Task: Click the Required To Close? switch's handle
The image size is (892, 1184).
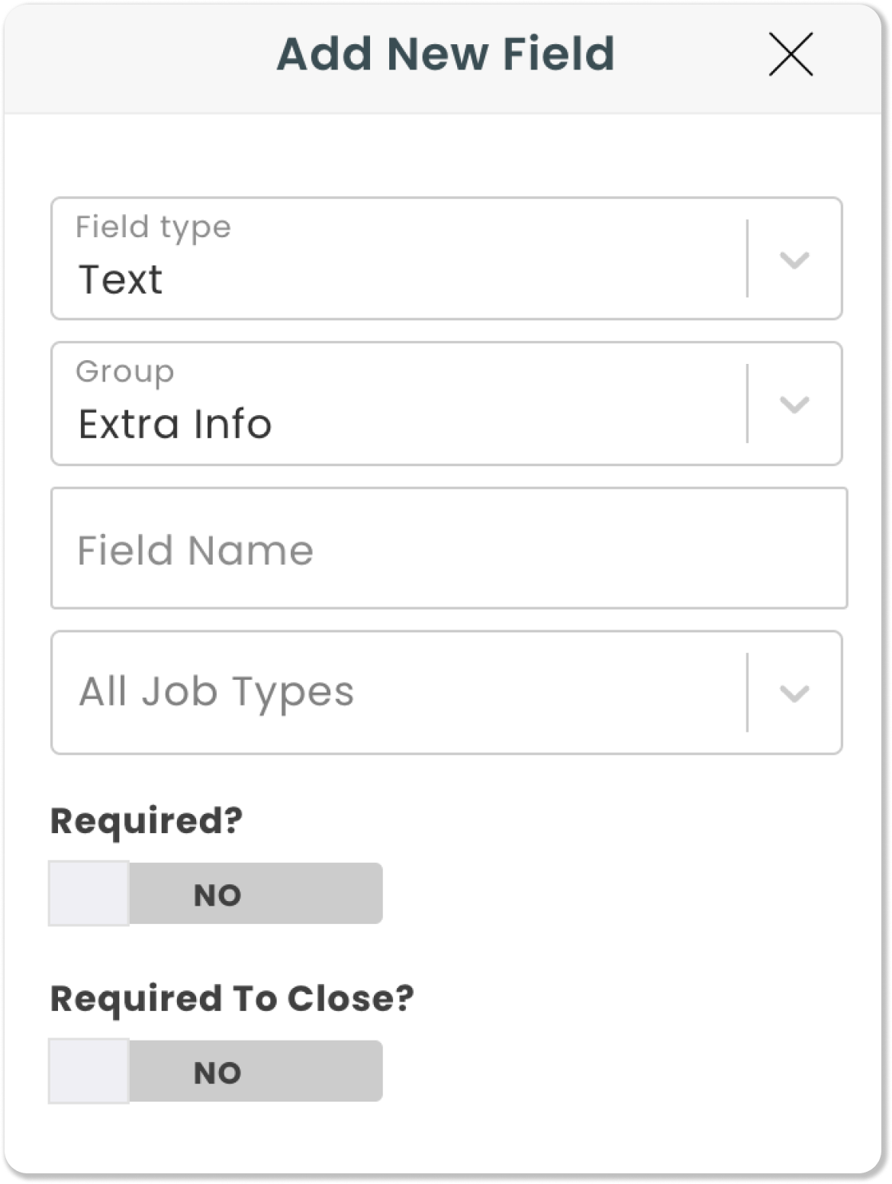Action: 89,1071
